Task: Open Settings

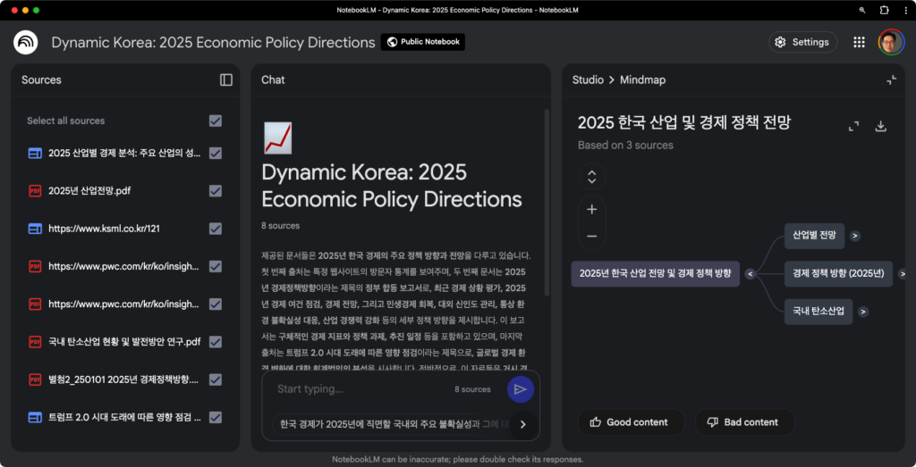Action: [802, 42]
